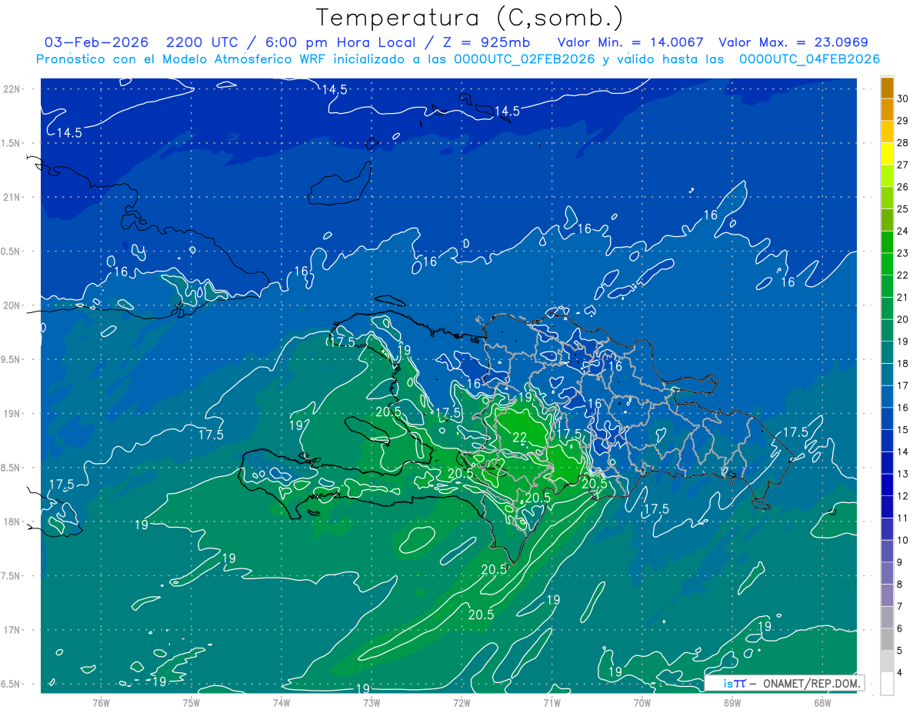Click the "22N" latitude axis label

[x=11, y=88]
